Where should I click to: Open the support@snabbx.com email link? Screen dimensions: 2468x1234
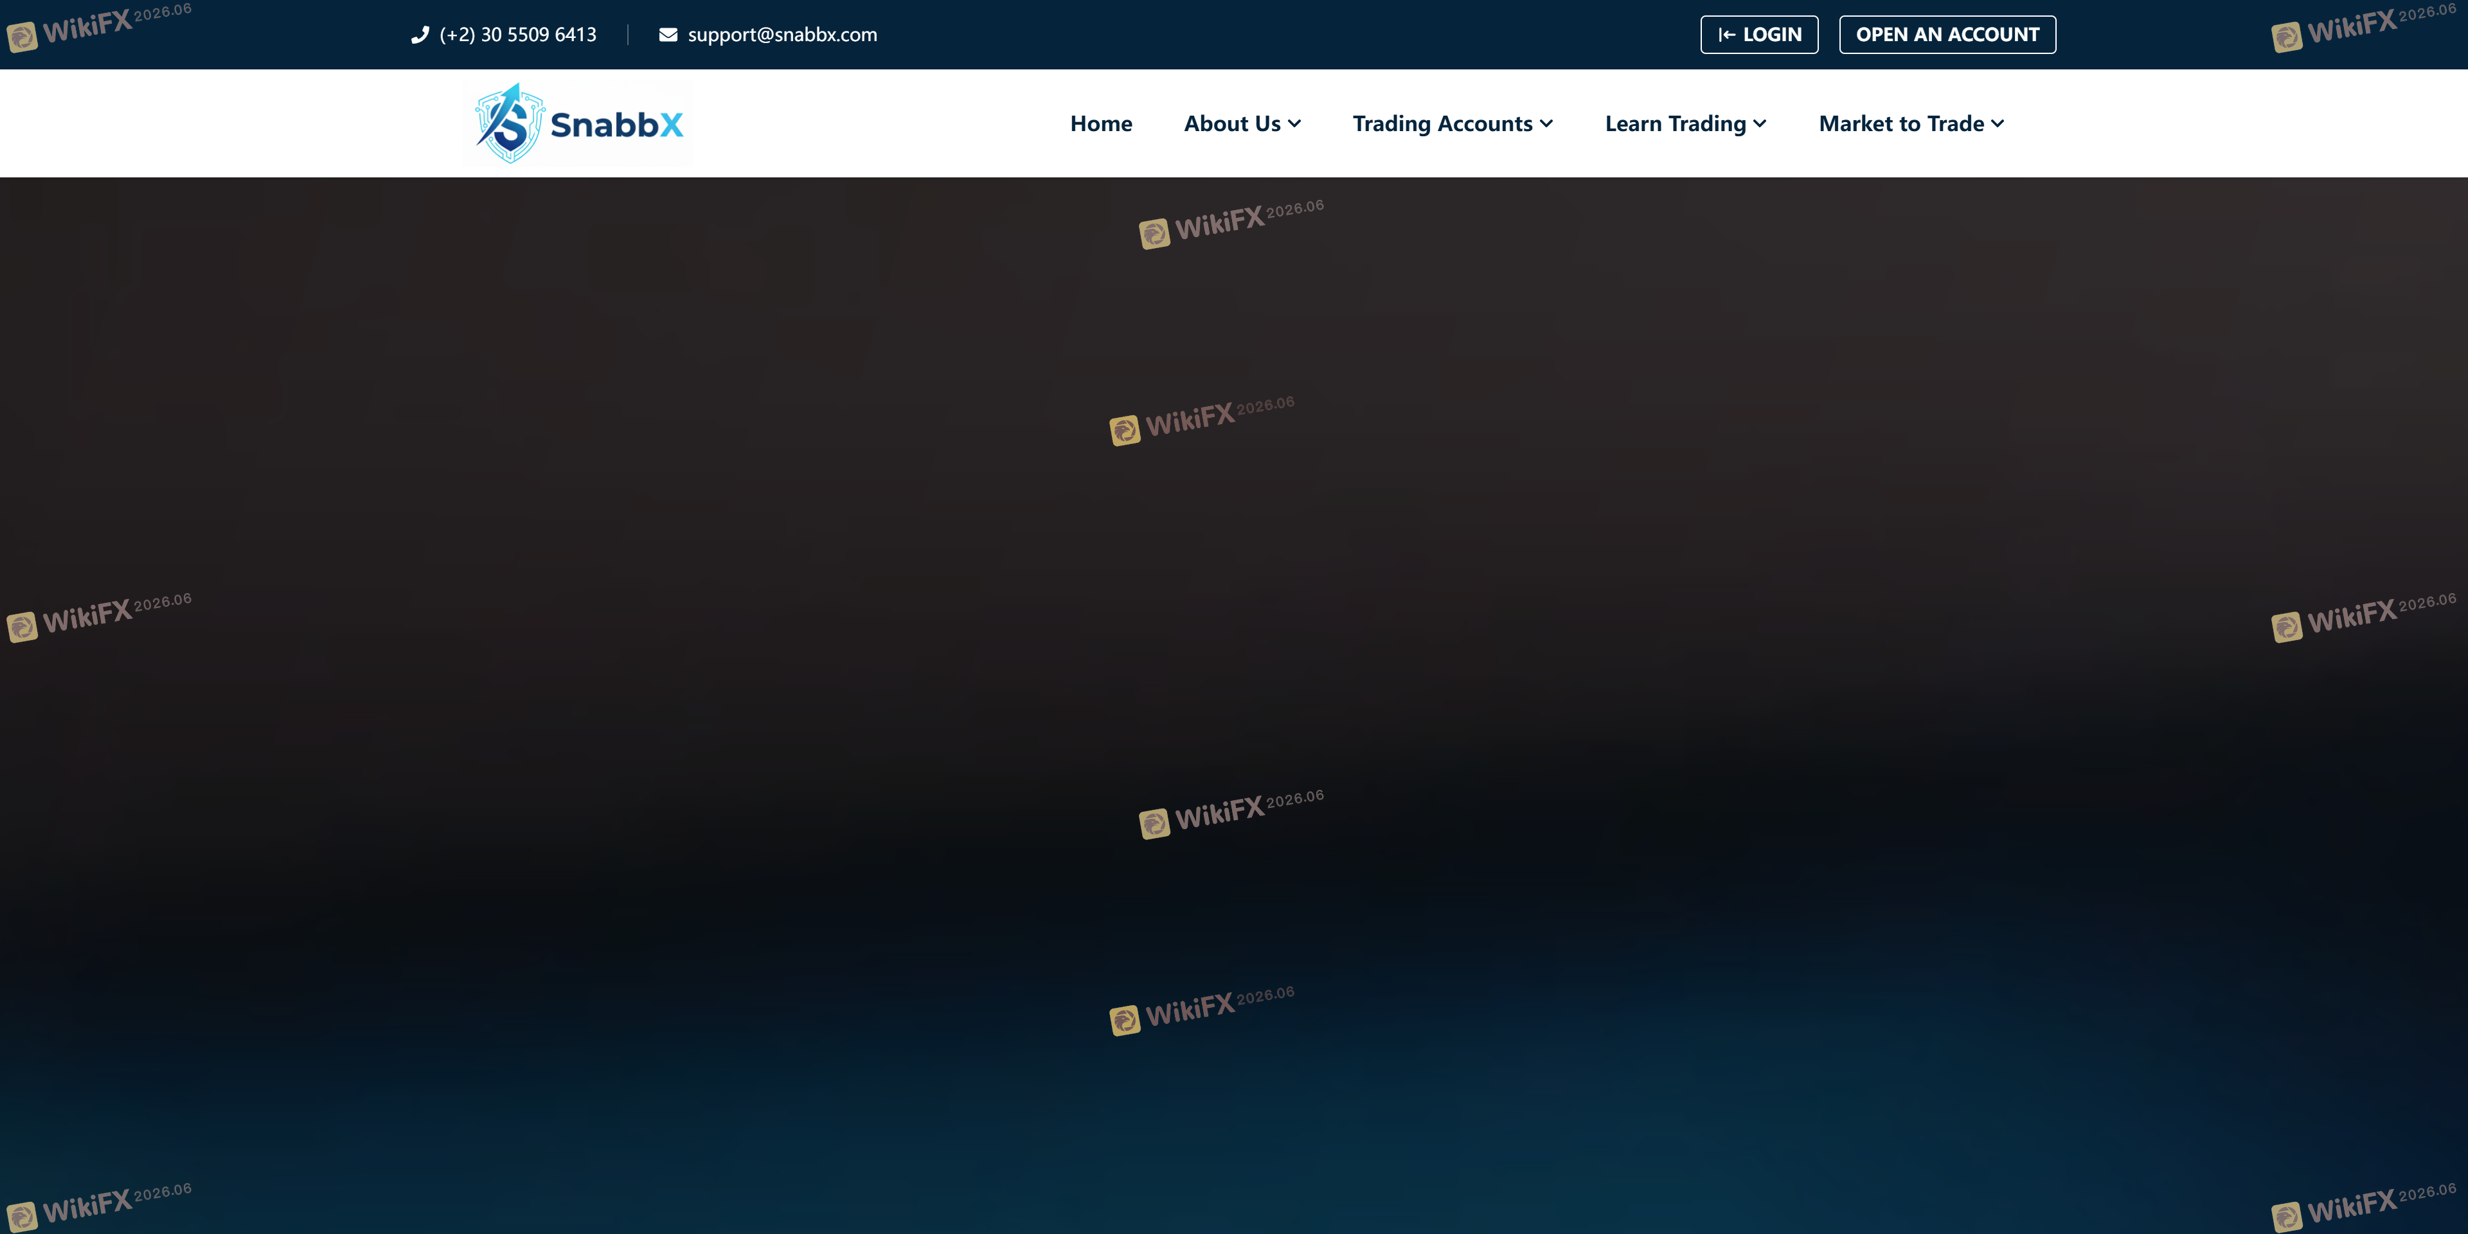(782, 35)
